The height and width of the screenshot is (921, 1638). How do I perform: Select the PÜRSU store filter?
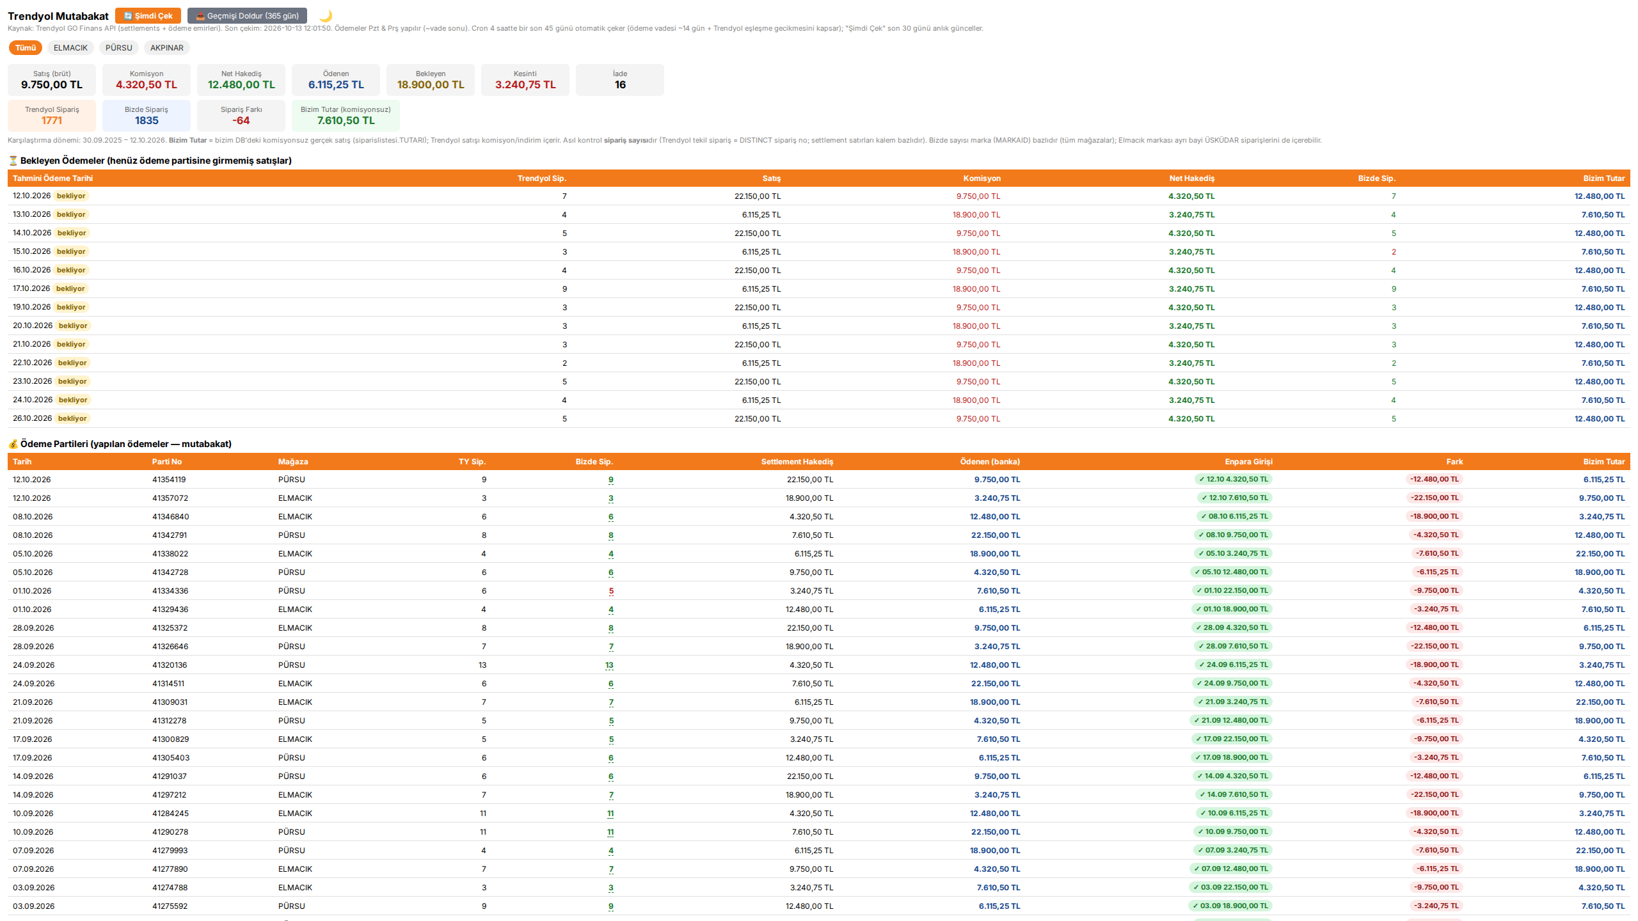[x=119, y=48]
